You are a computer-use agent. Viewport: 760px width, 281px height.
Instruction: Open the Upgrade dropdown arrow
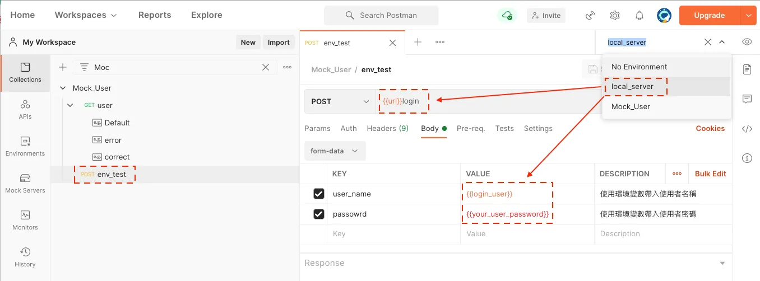(748, 15)
